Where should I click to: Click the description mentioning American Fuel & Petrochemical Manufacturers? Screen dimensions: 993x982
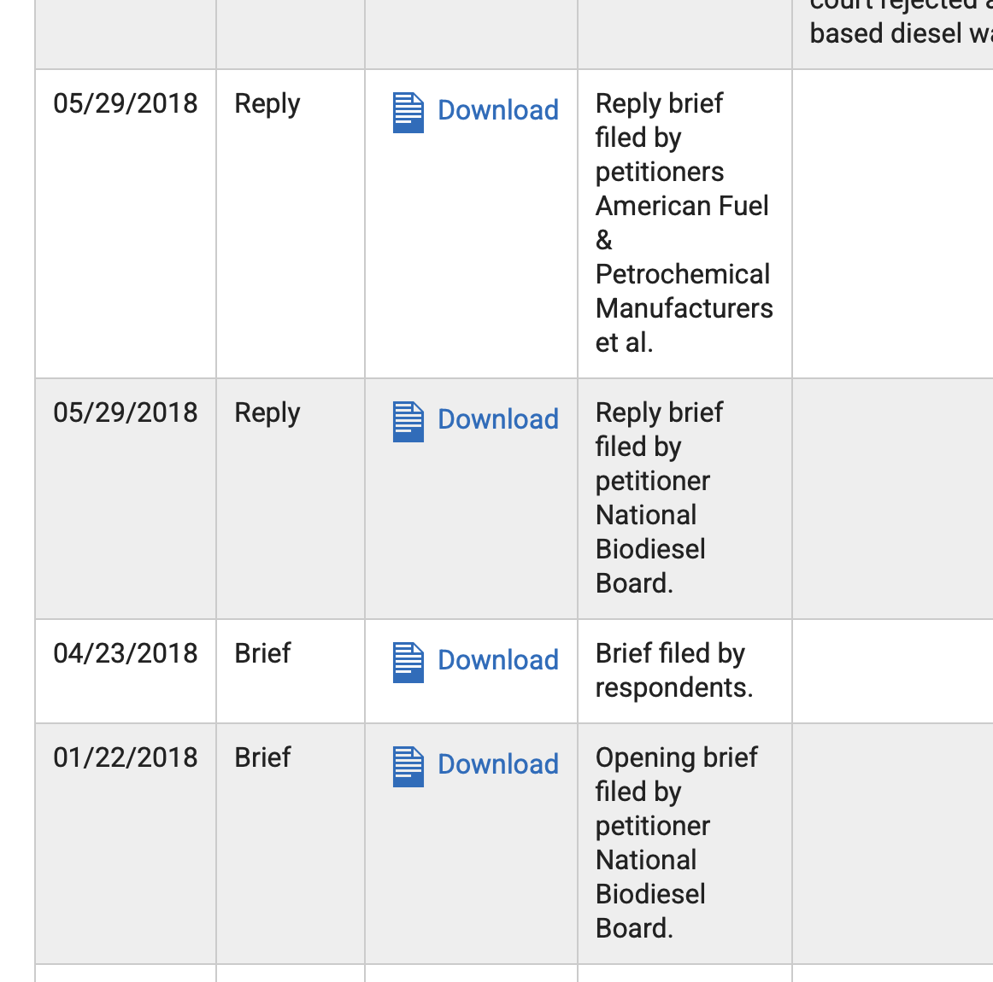pos(683,222)
